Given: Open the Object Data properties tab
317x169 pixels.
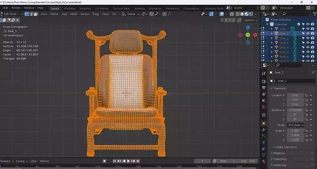Looking at the screenshot, I should click(264, 155).
